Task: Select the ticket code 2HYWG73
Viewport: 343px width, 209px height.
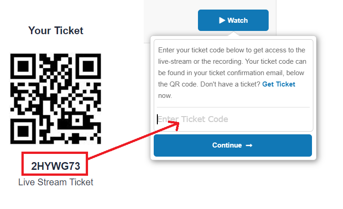Action: click(55, 166)
